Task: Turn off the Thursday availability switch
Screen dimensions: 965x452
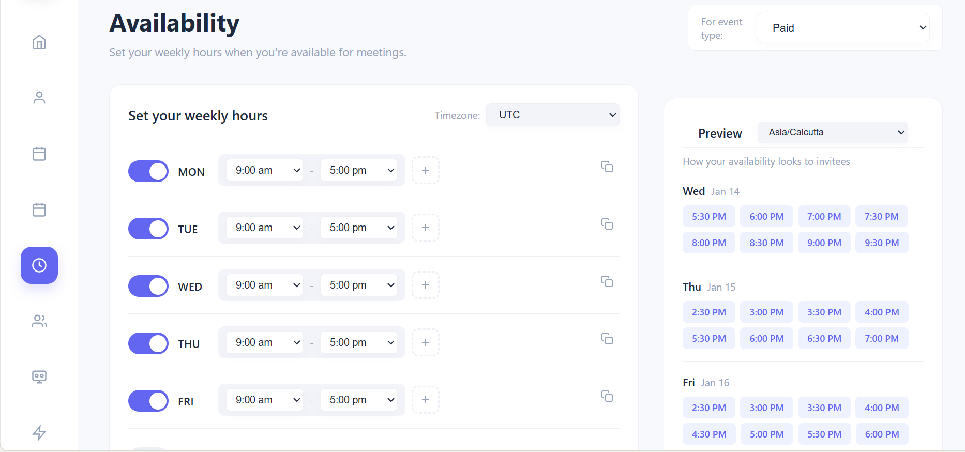Action: pyautogui.click(x=148, y=343)
